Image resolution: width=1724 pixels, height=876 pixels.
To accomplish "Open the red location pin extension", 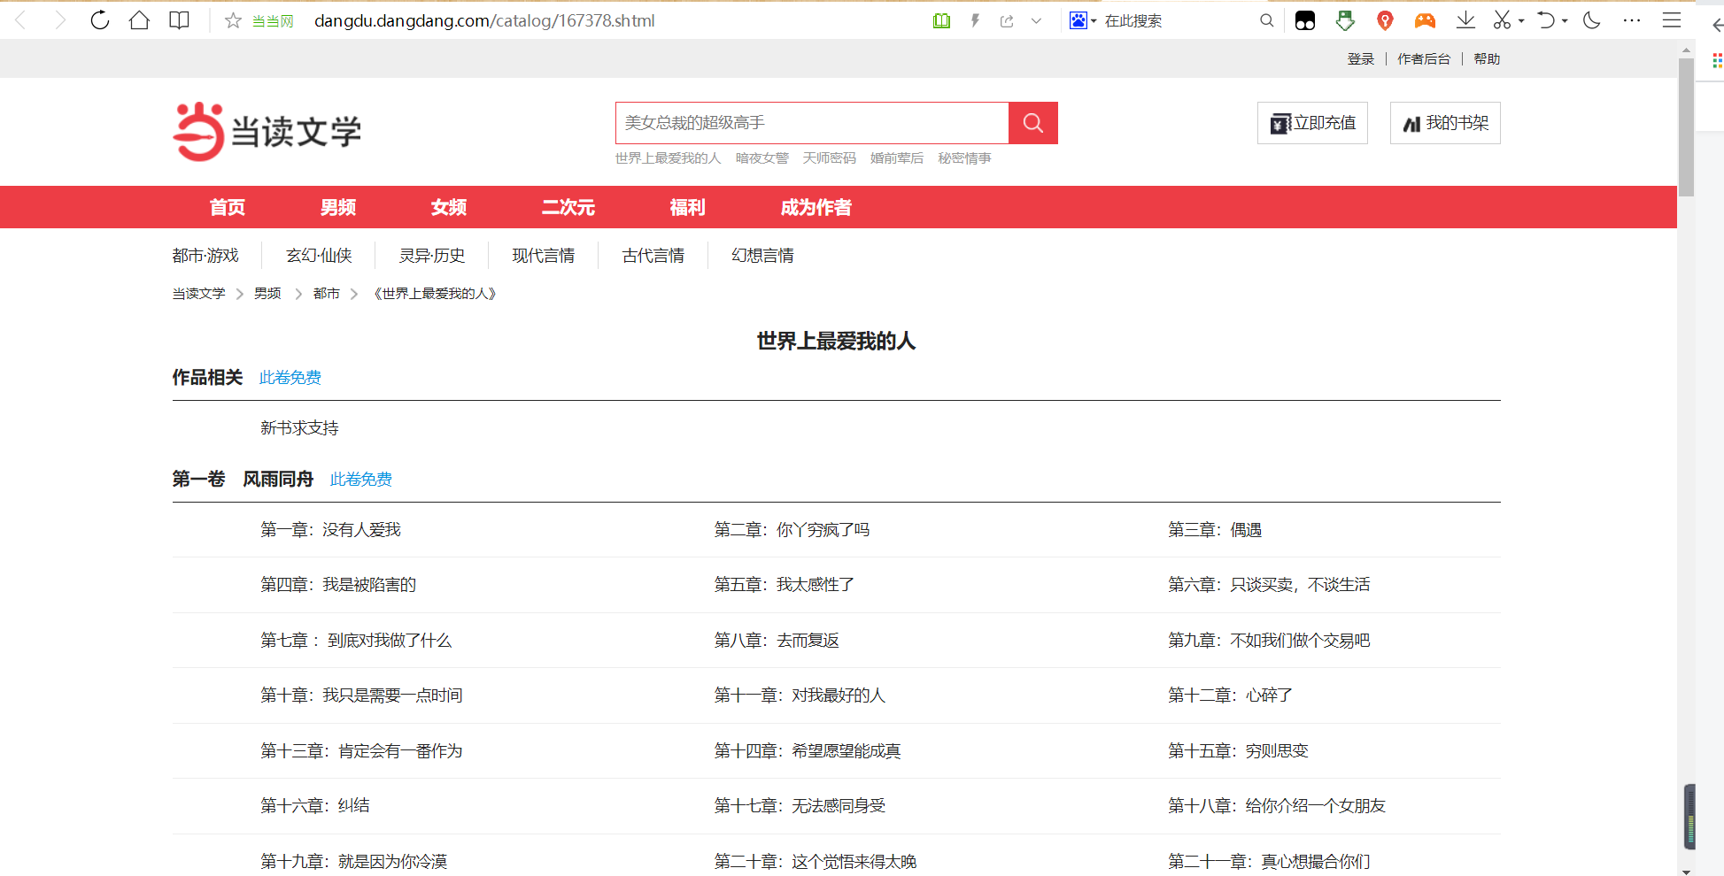I will point(1385,20).
